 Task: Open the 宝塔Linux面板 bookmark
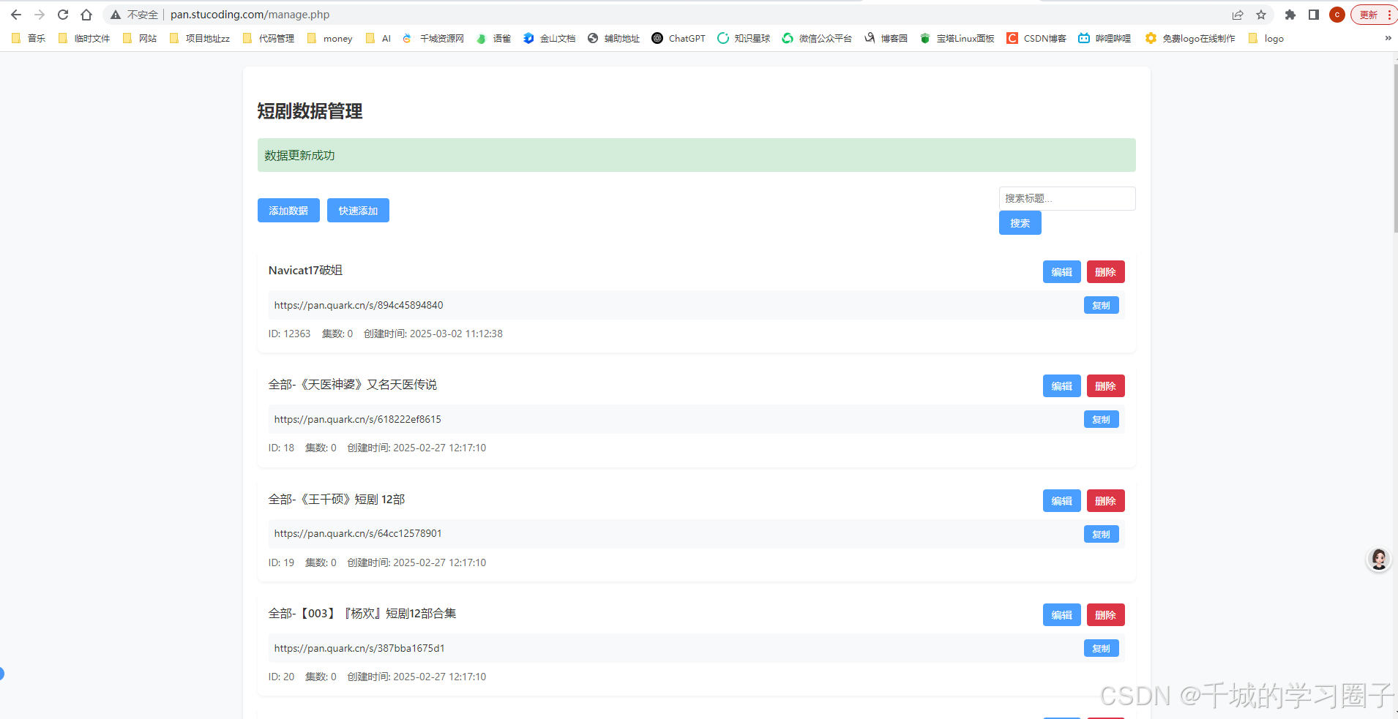click(957, 38)
